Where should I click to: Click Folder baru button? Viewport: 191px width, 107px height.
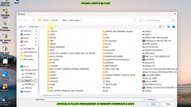(x=34, y=27)
